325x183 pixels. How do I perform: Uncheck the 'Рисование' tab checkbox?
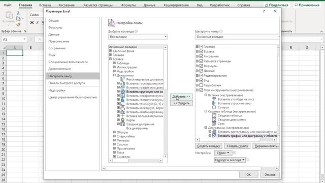point(201,56)
